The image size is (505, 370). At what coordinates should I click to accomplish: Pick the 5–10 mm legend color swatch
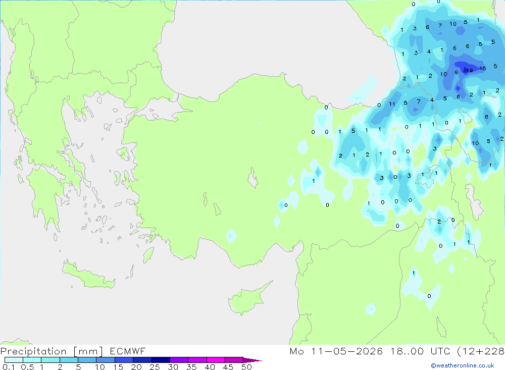[x=87, y=360]
